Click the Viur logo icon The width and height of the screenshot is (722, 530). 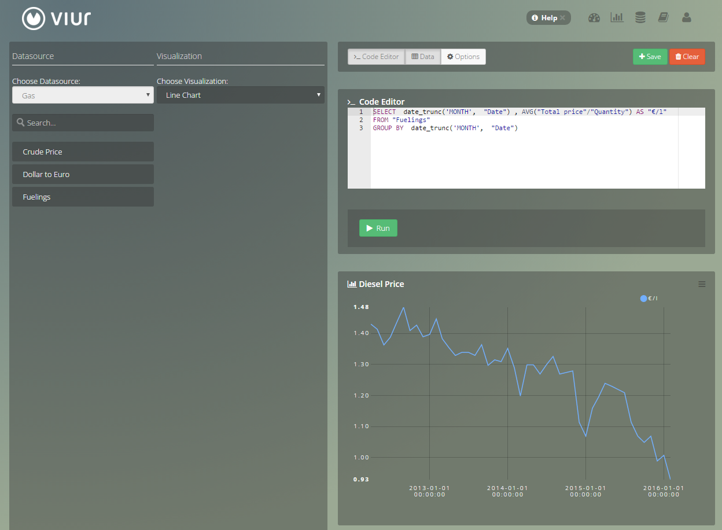(x=34, y=18)
